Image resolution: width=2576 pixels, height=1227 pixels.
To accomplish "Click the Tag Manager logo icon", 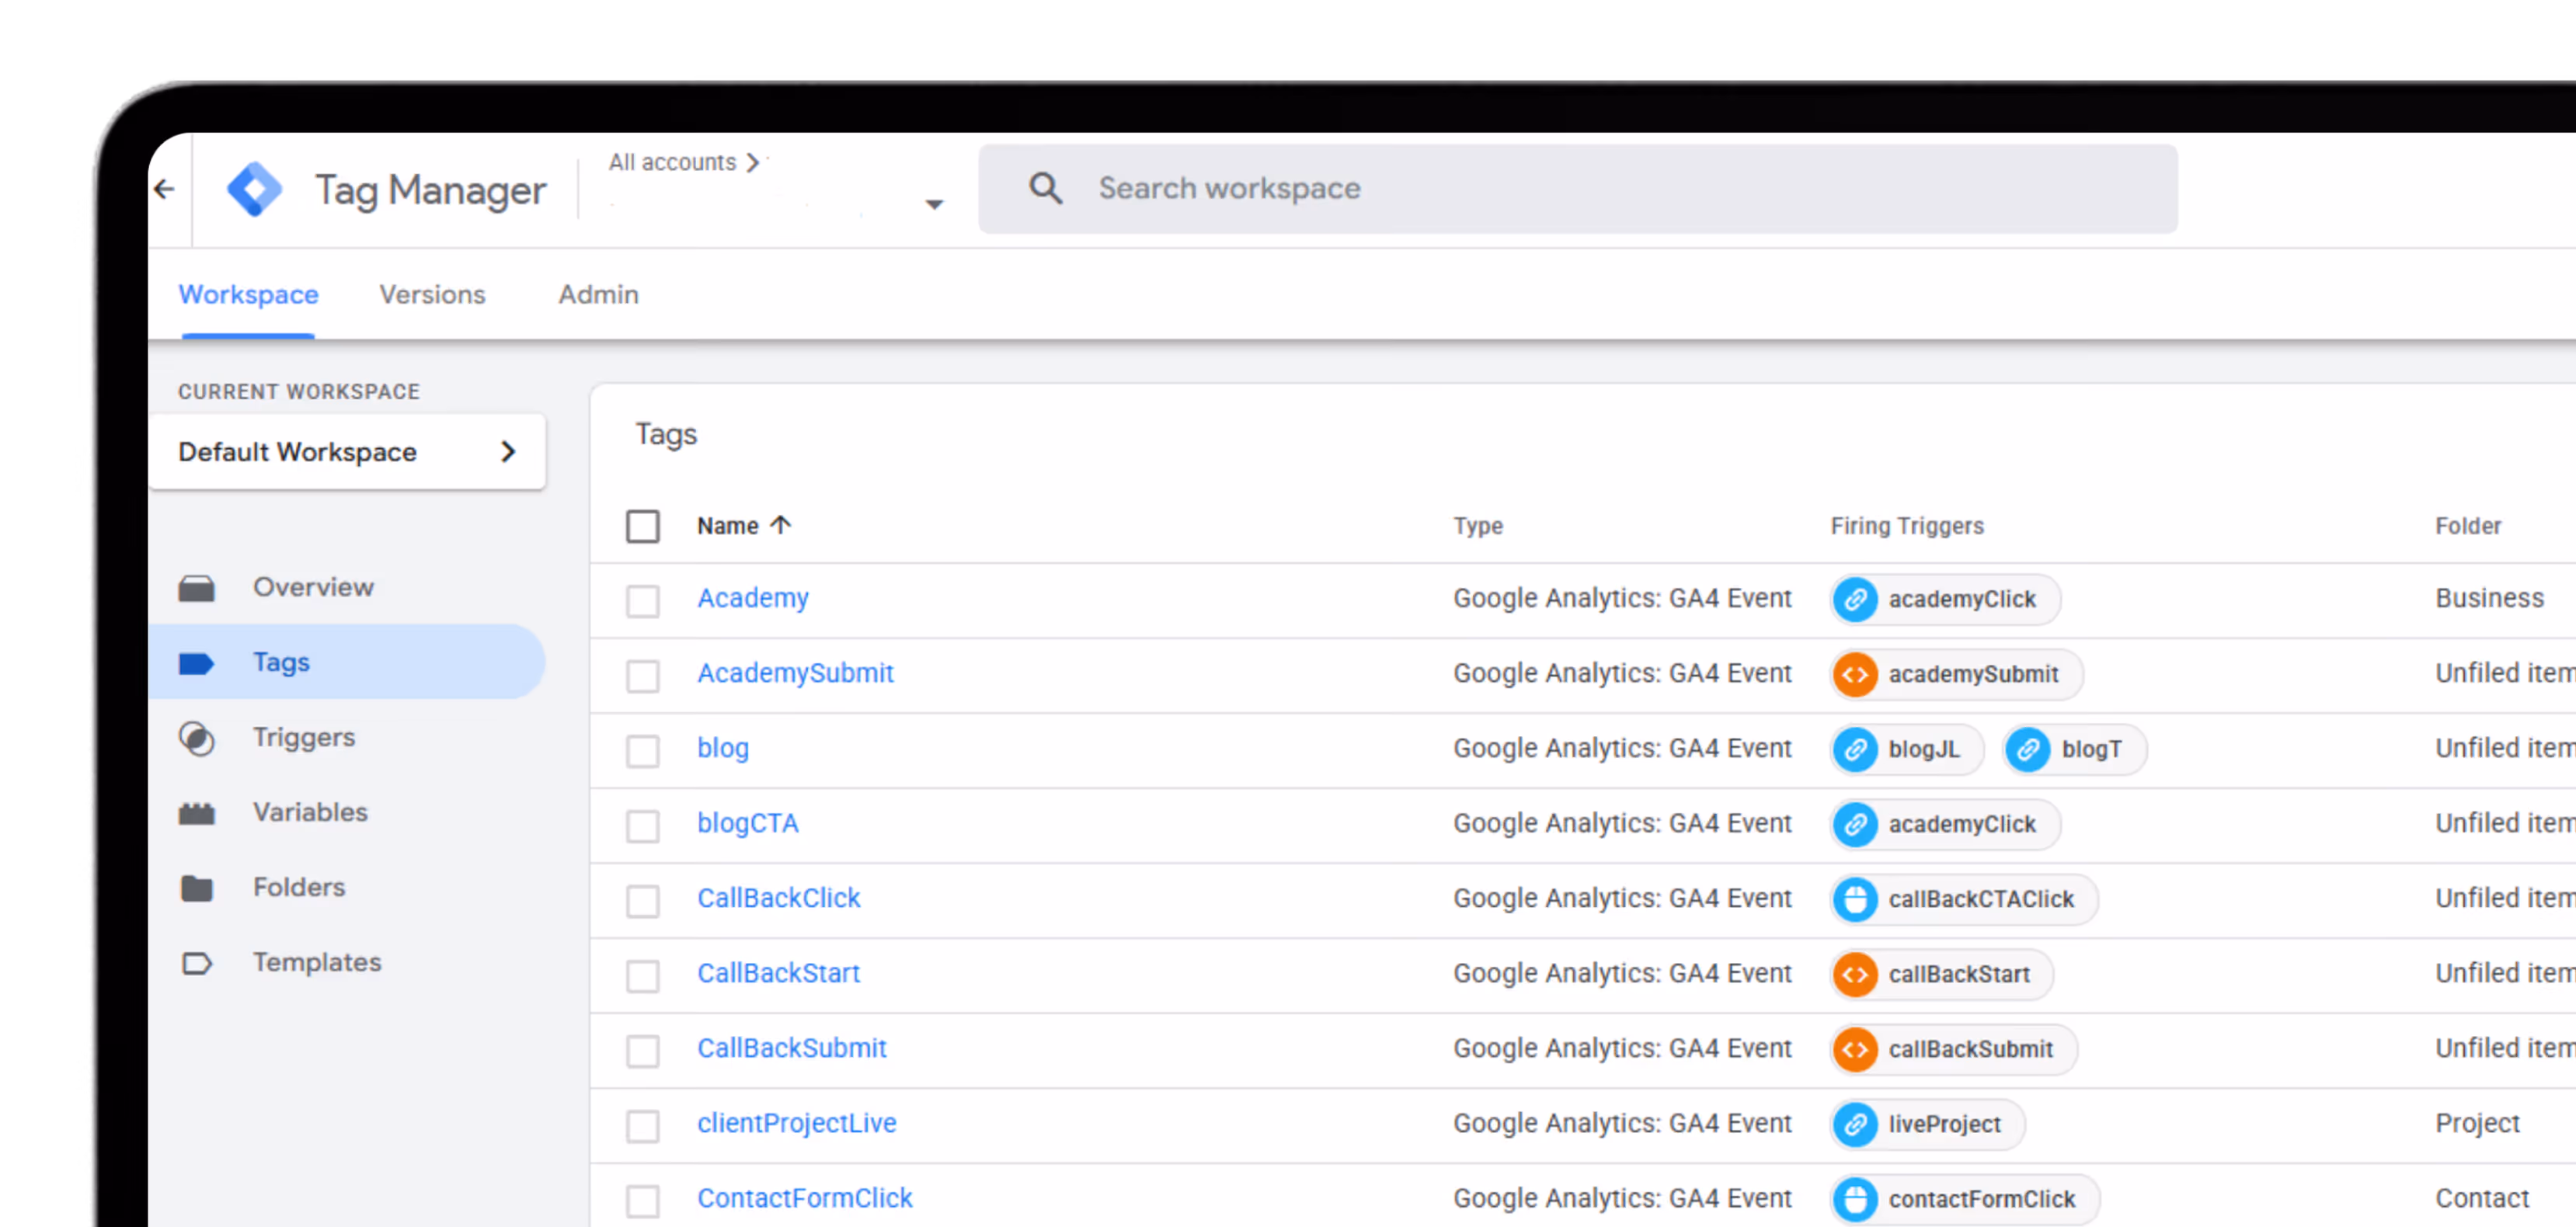I will point(254,189).
